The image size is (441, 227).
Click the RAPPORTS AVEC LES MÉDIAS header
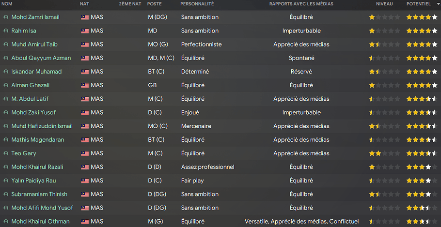[x=301, y=4]
